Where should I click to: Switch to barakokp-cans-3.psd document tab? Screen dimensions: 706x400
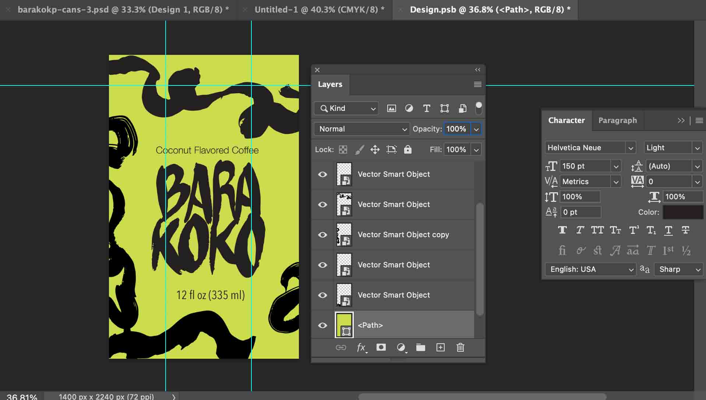tap(123, 10)
